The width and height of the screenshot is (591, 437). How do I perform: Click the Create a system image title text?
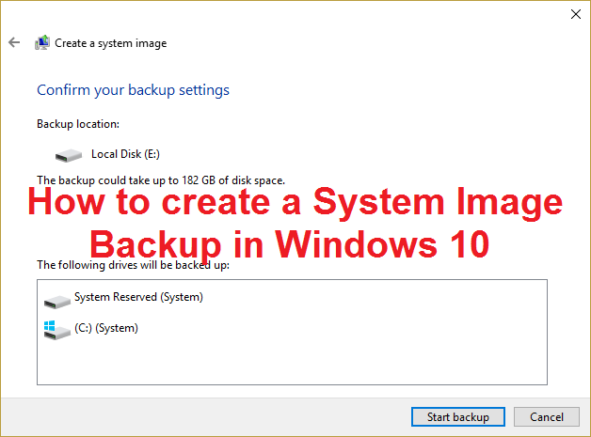coord(111,43)
